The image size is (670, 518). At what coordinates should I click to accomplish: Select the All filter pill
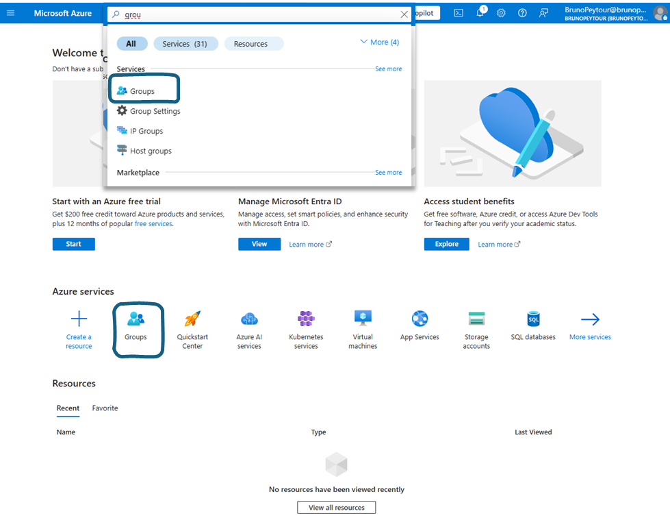pyautogui.click(x=131, y=44)
